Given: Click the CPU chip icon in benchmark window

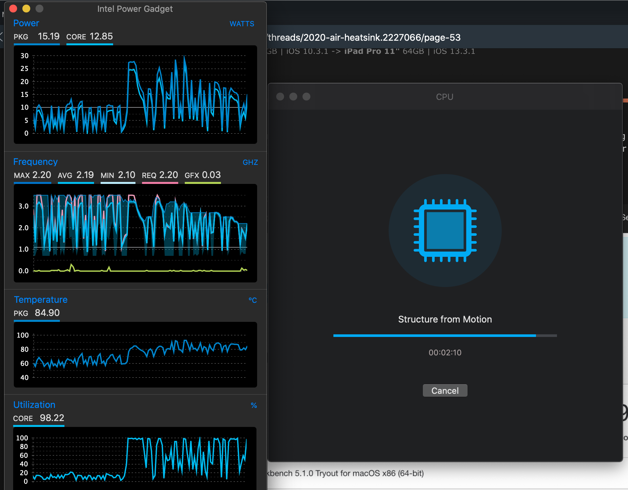Looking at the screenshot, I should click(x=445, y=231).
